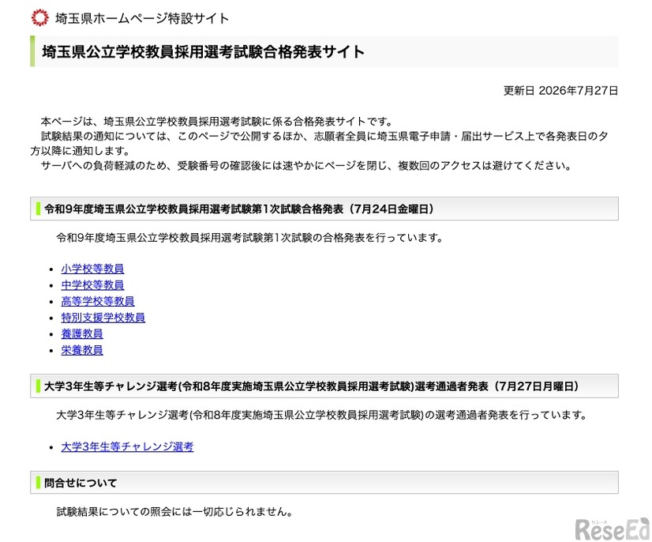Click the sentence starting サーバへの負荷軽減のため
Image resolution: width=652 pixels, height=542 pixels.
click(305, 166)
